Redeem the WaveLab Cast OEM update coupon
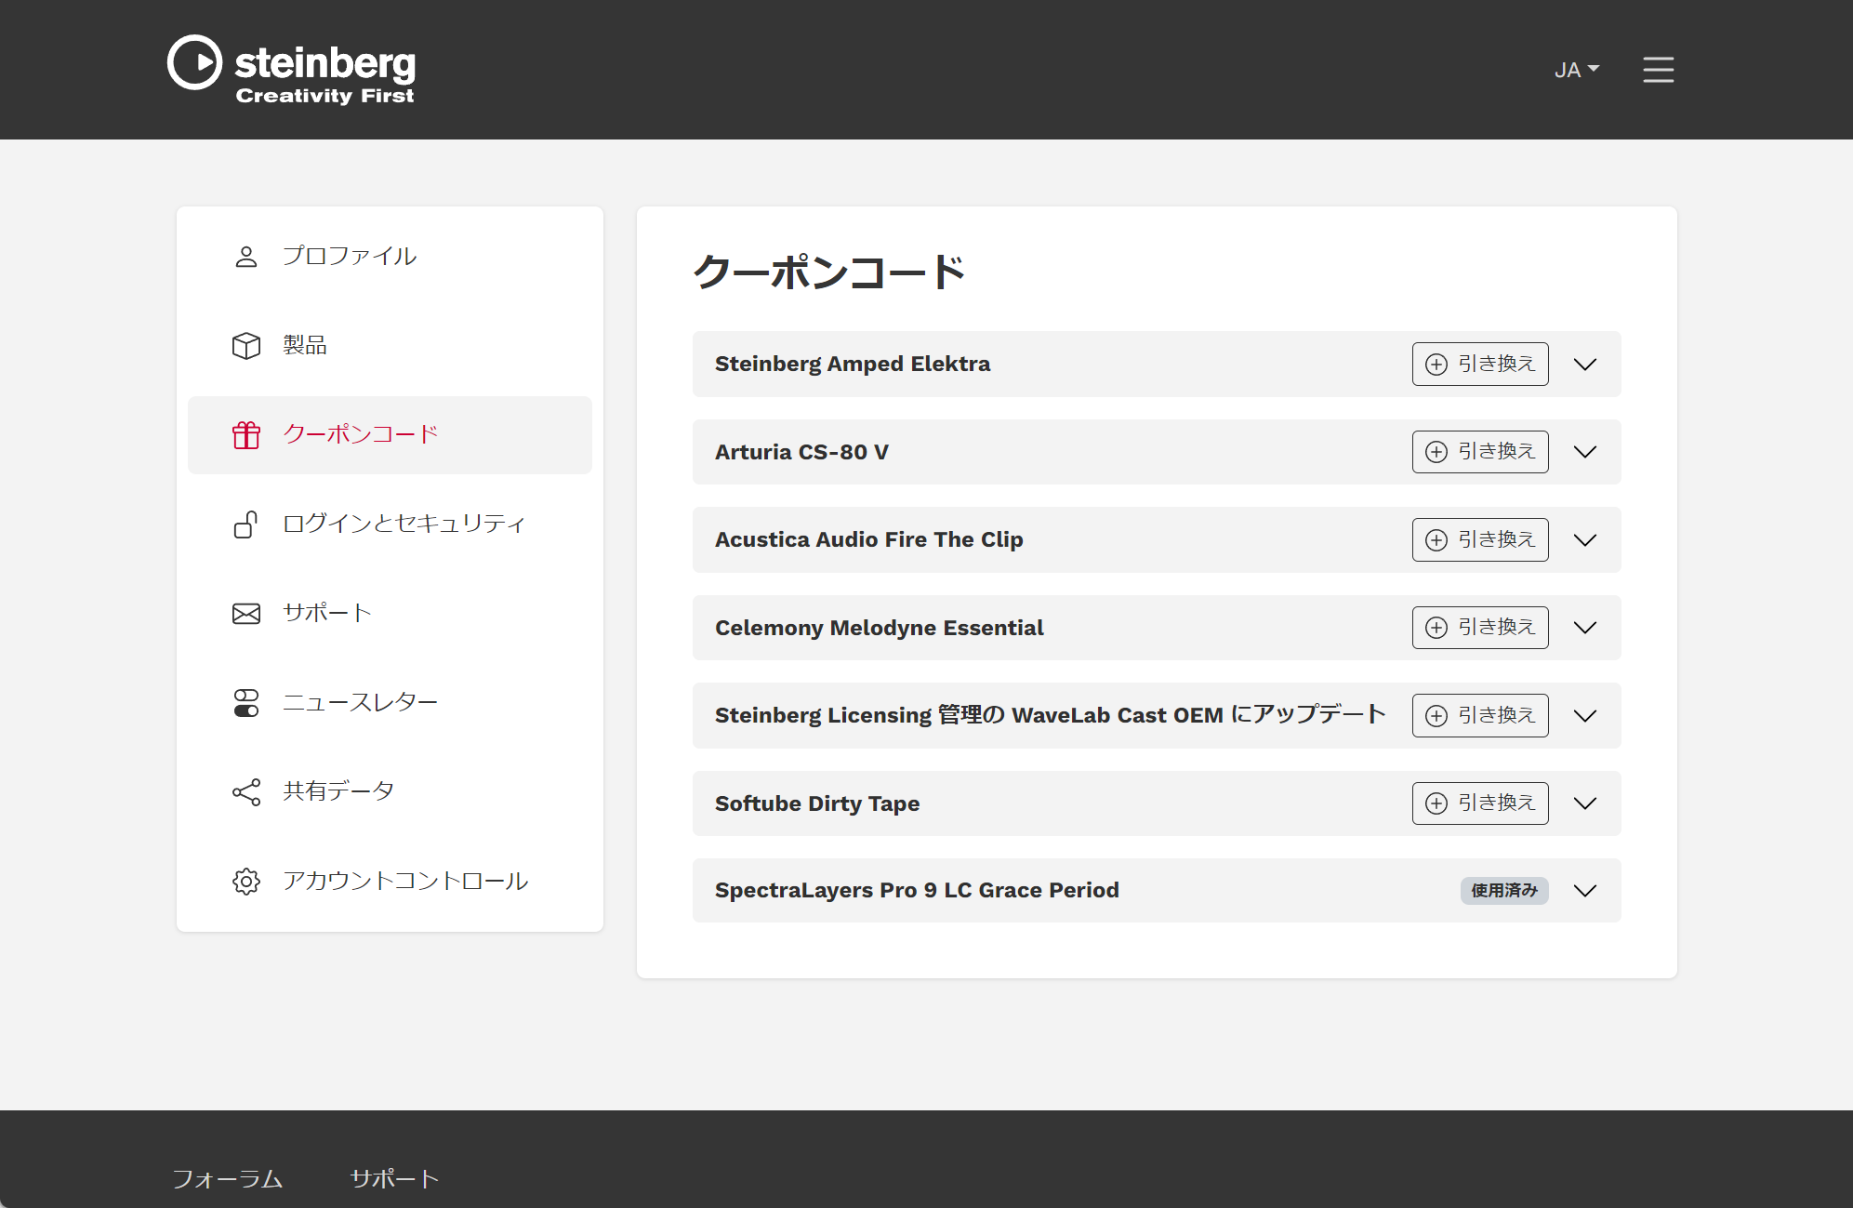 pyautogui.click(x=1480, y=716)
